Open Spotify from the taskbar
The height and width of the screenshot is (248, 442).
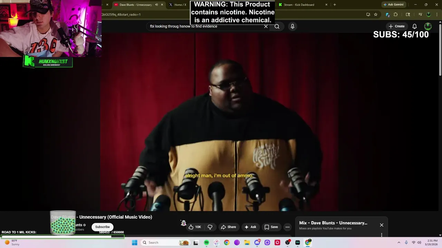tap(206, 242)
